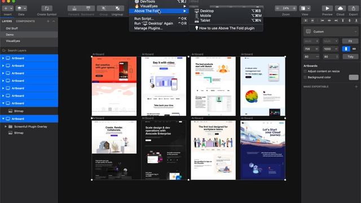The width and height of the screenshot is (361, 203).
Task: Align selected layers to right edge
Action: point(336,20)
